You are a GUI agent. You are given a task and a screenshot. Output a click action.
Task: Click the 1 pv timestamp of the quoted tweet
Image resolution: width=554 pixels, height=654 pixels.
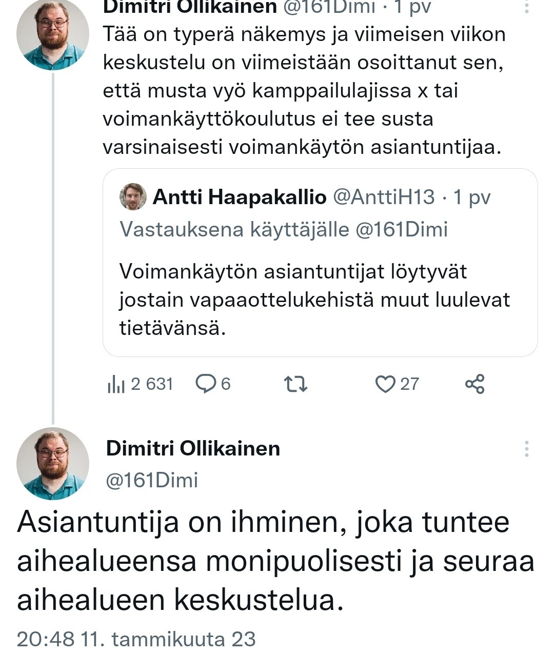tap(472, 197)
